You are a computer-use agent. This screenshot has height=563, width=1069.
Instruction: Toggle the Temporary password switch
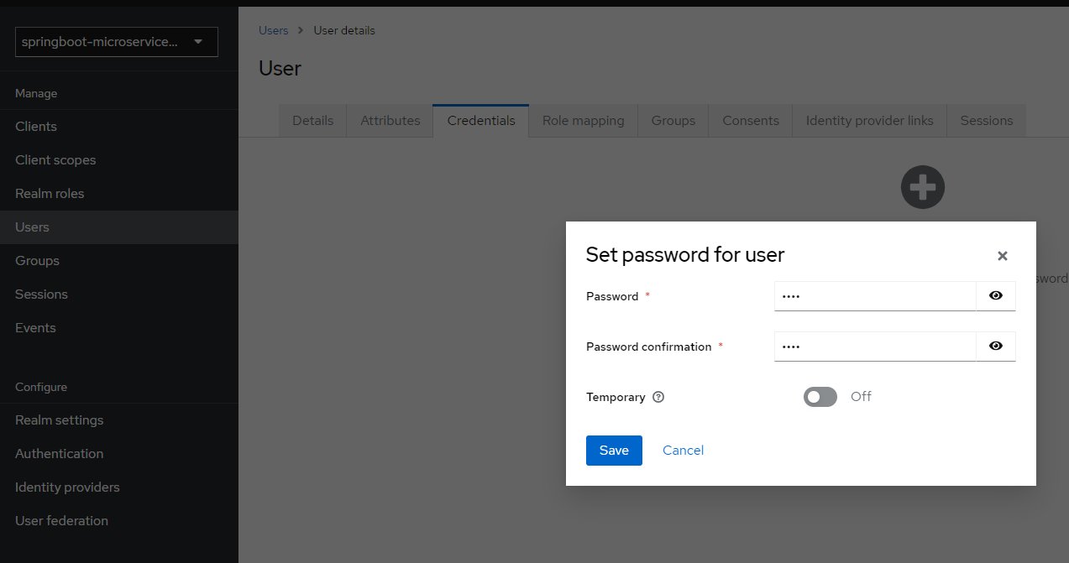pyautogui.click(x=820, y=397)
